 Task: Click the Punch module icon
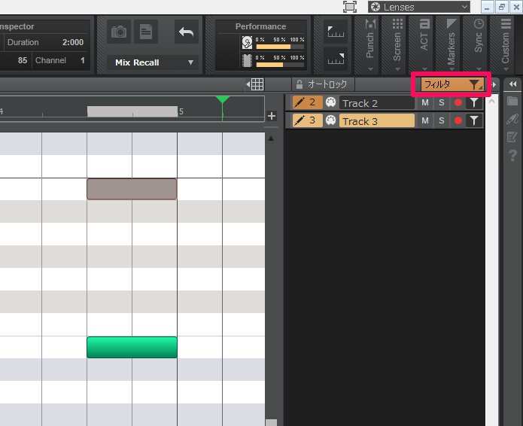[x=370, y=24]
